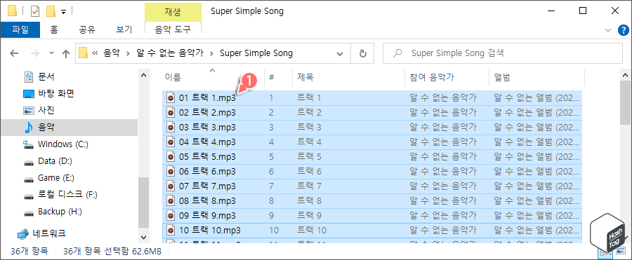Click the mp3 icon of 08 트랙 8.mp3

pos(171,201)
